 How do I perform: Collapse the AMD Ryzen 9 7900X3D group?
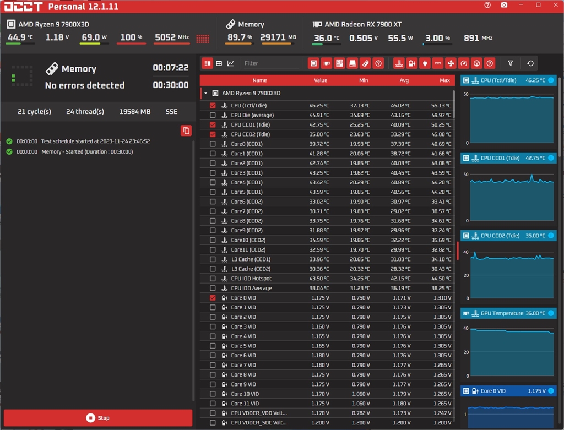(206, 93)
